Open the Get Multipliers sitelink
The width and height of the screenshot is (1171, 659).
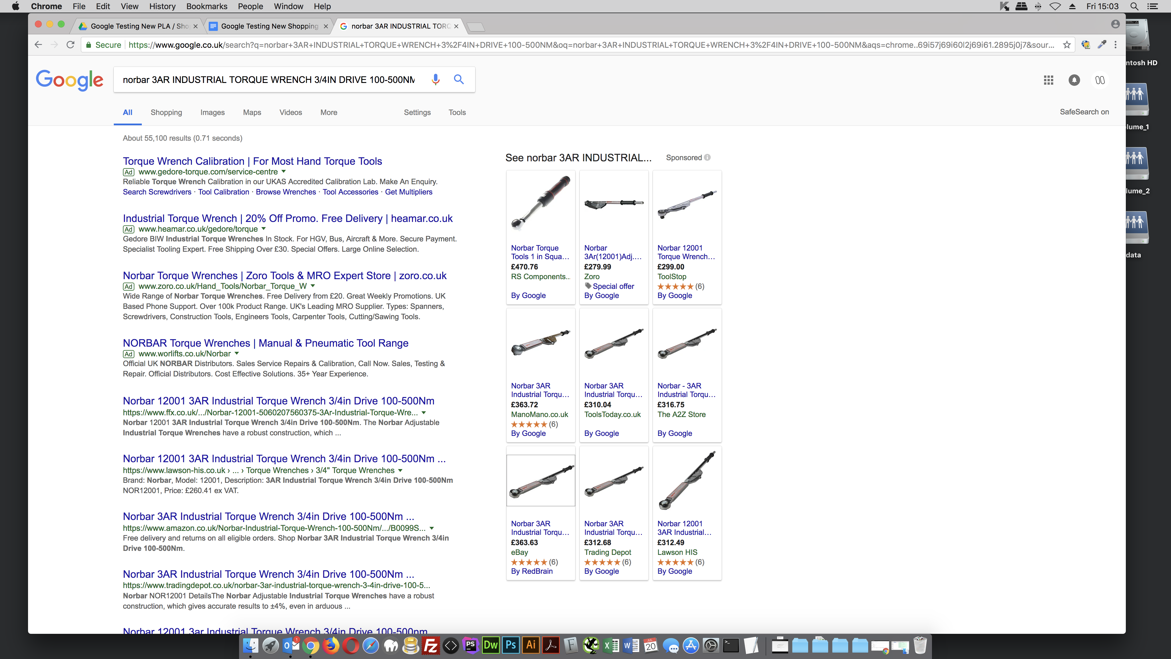(409, 192)
